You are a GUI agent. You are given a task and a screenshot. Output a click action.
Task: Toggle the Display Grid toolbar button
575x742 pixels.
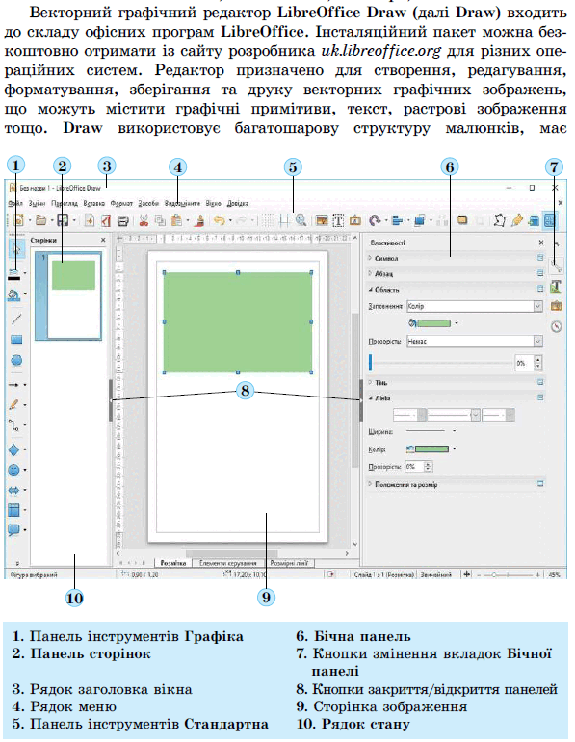pyautogui.click(x=268, y=220)
